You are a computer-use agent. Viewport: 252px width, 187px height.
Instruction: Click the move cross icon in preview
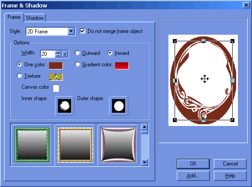205,79
